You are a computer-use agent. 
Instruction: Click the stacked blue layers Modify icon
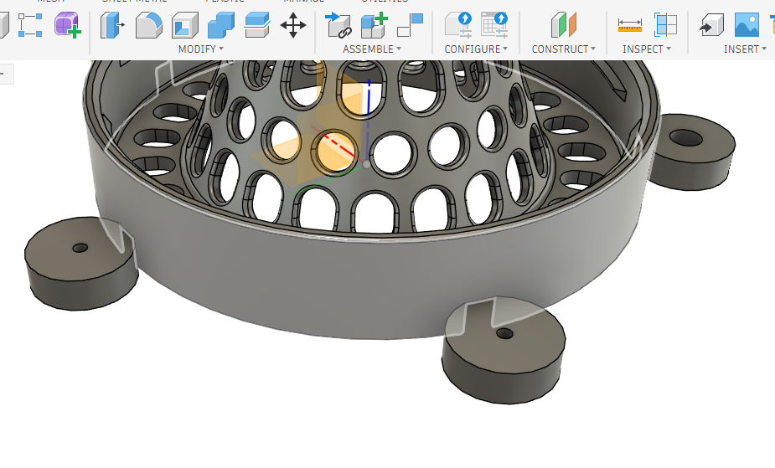[257, 25]
